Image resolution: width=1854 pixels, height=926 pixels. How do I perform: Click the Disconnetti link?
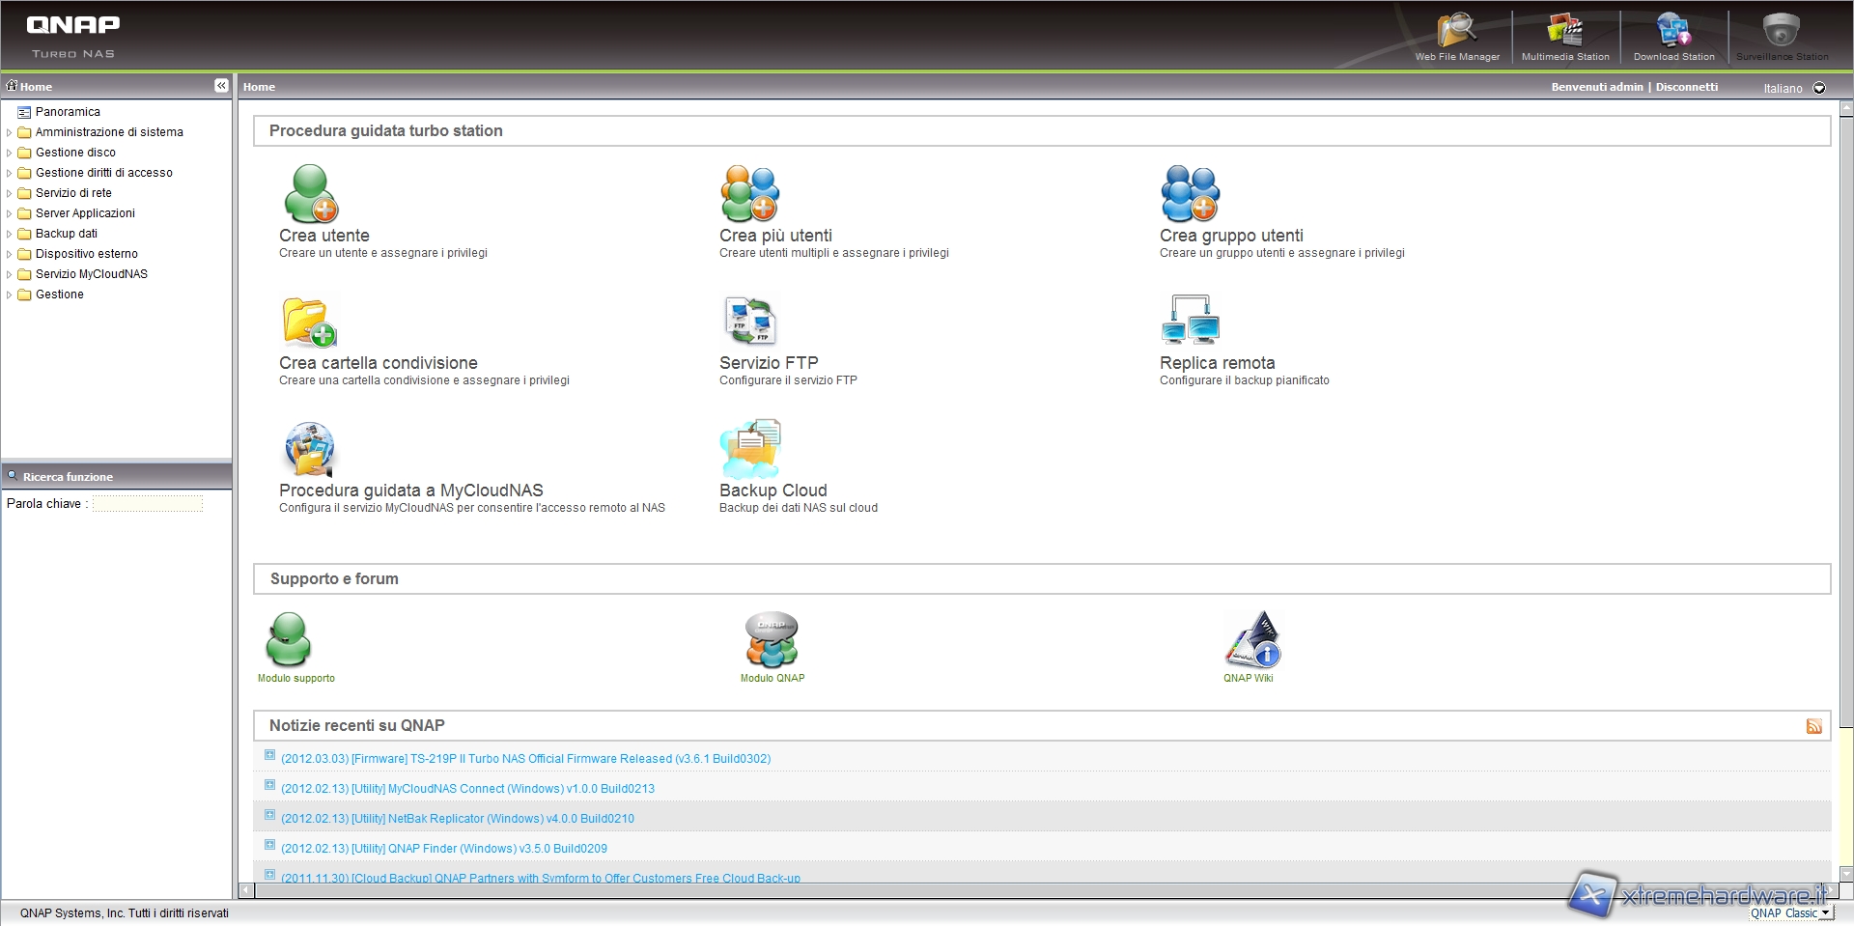pyautogui.click(x=1686, y=87)
